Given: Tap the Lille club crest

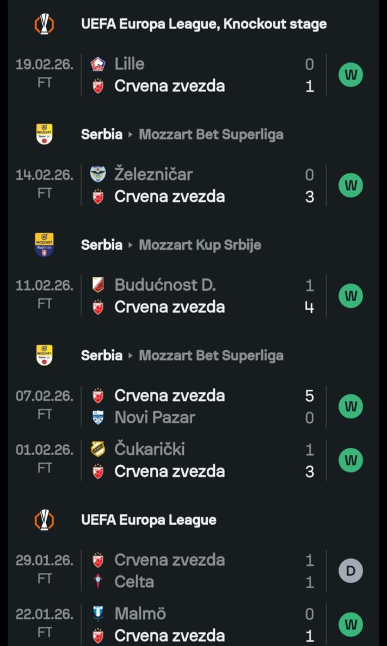Looking at the screenshot, I should click(x=98, y=64).
